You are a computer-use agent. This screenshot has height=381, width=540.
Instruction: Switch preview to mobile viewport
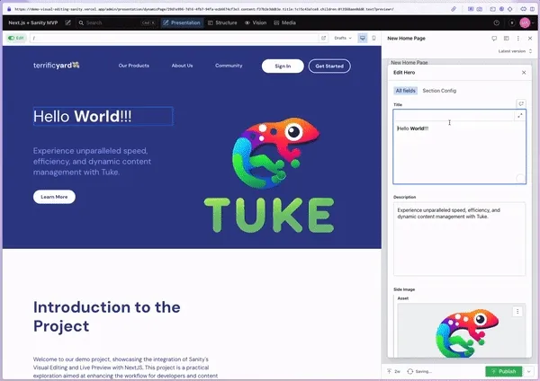(373, 39)
